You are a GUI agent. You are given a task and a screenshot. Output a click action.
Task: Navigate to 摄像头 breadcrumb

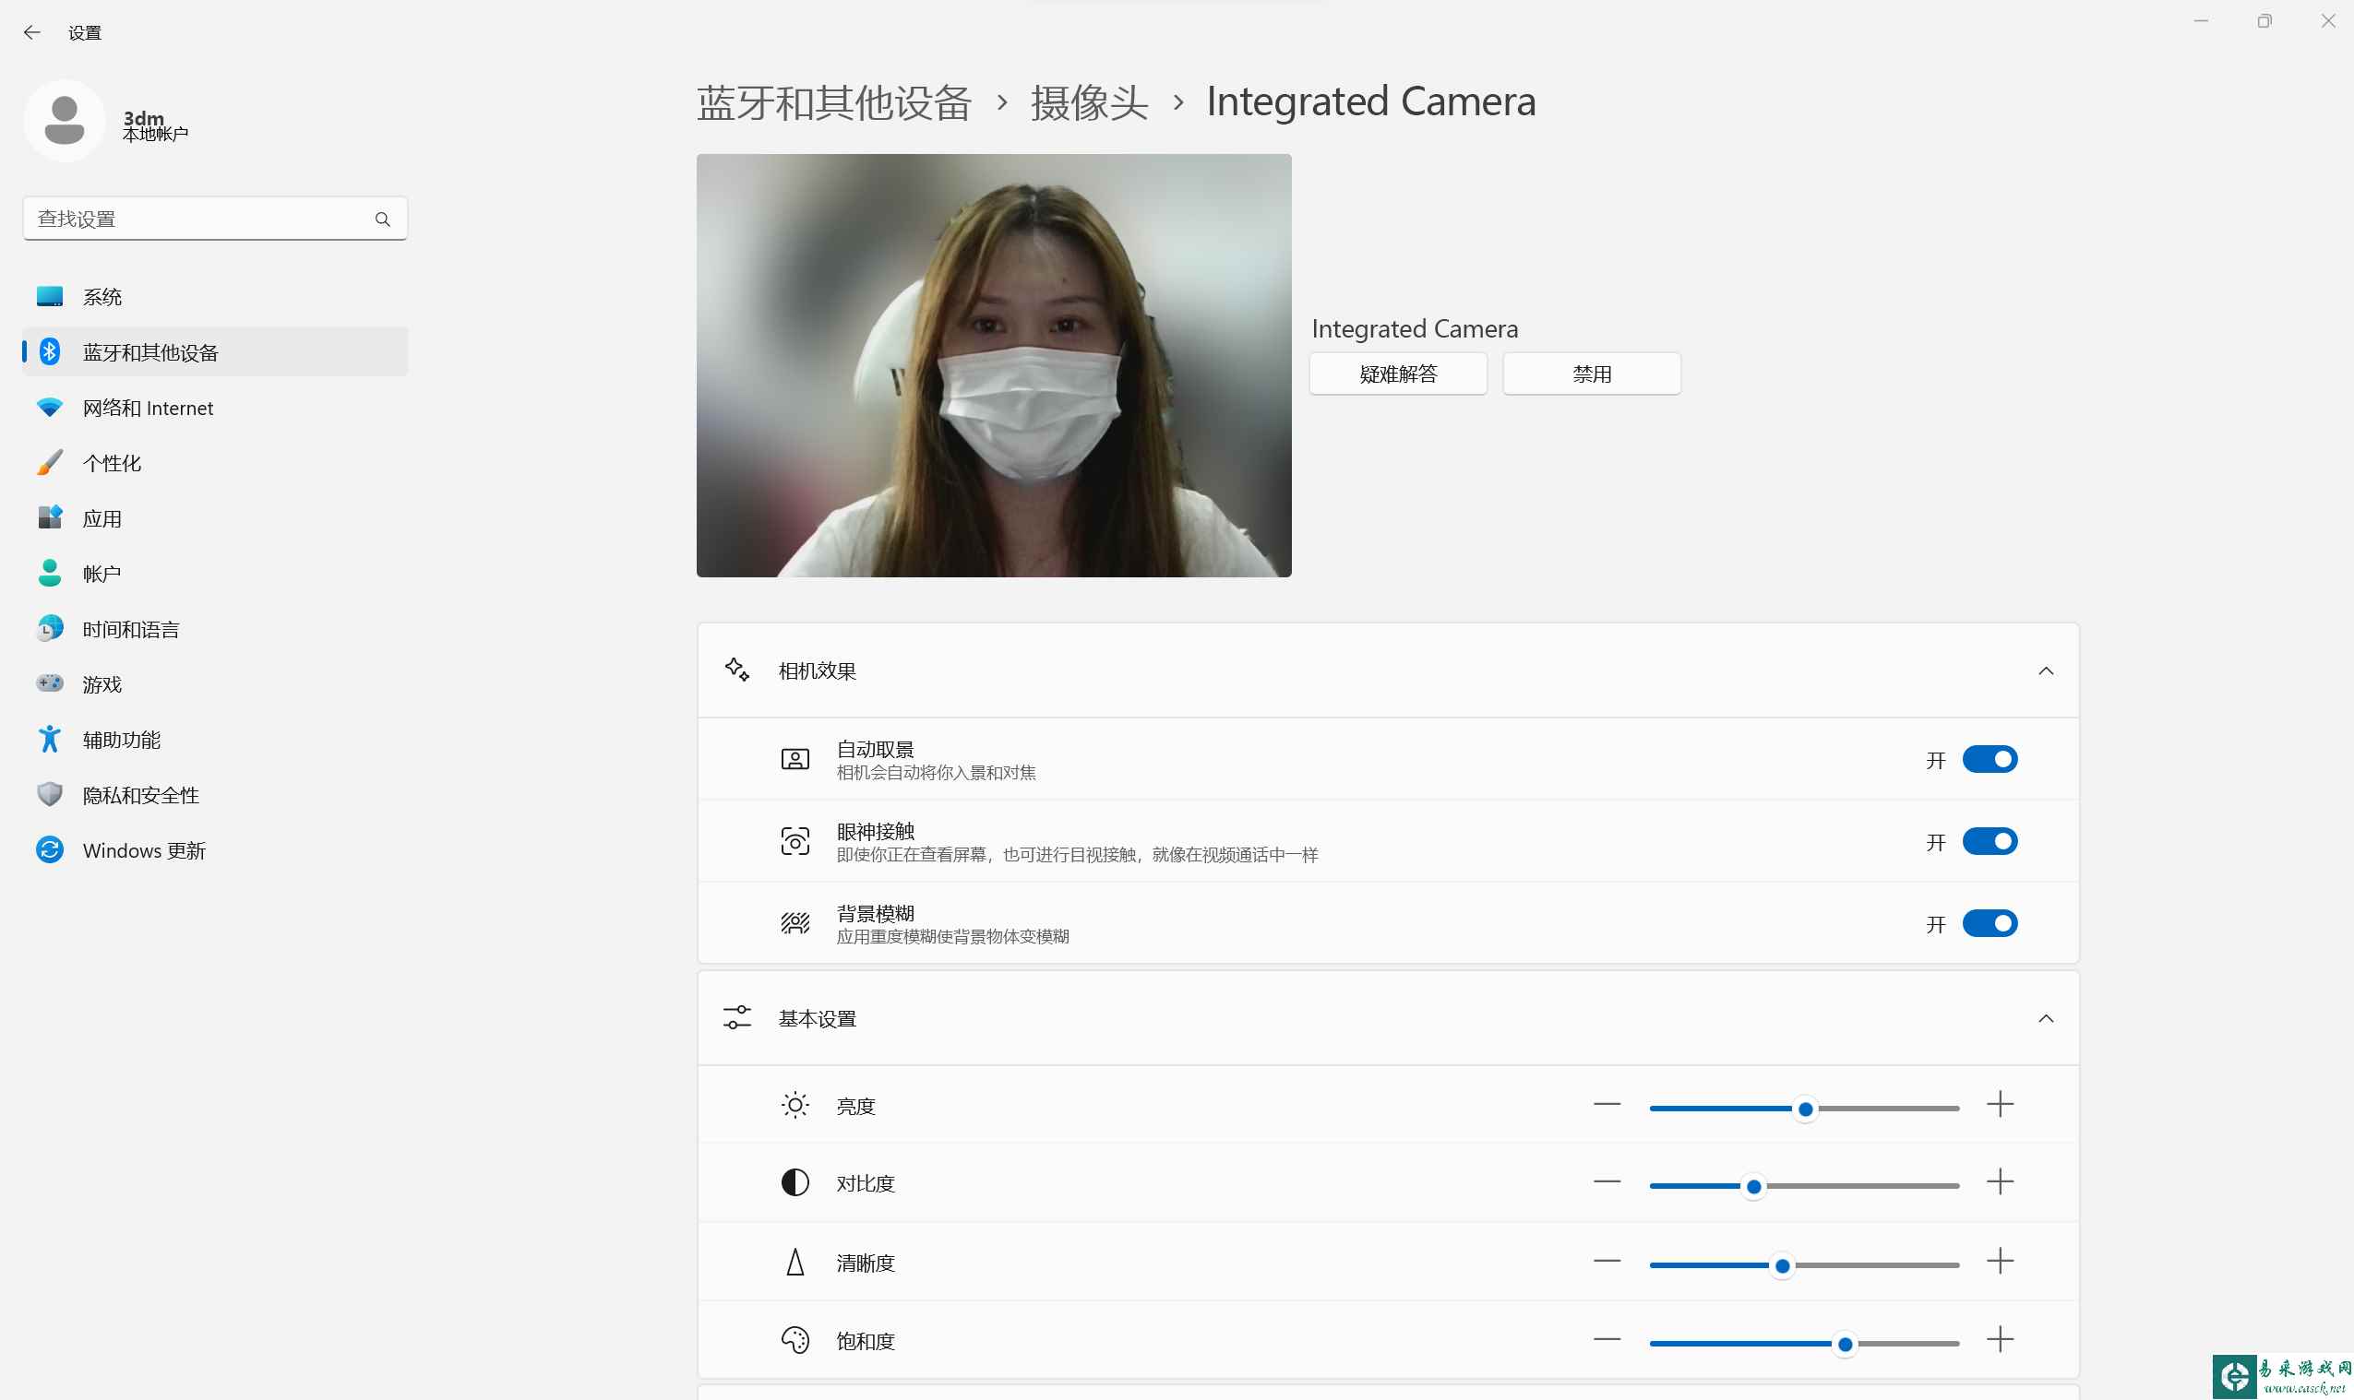1088,101
